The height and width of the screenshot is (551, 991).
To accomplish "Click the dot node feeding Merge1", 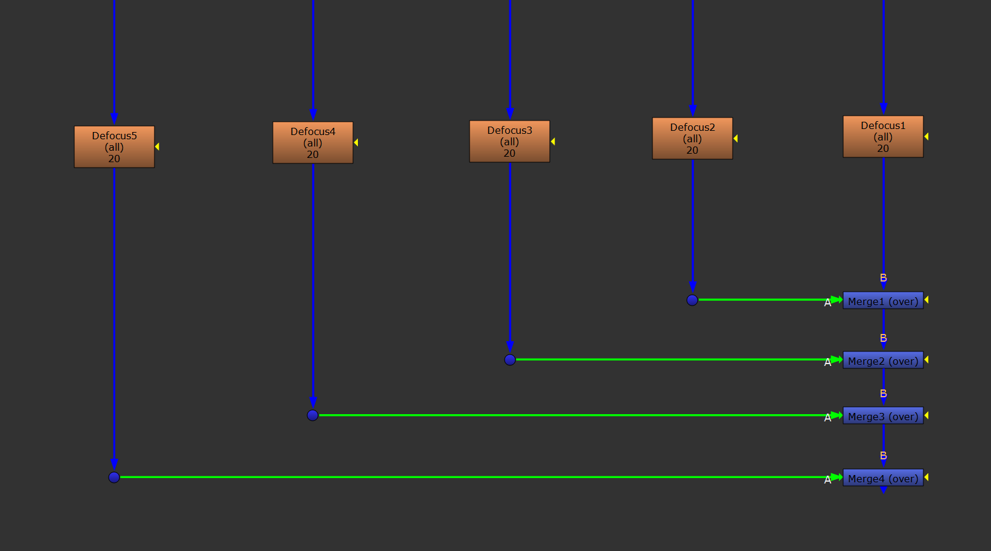I will pos(692,300).
